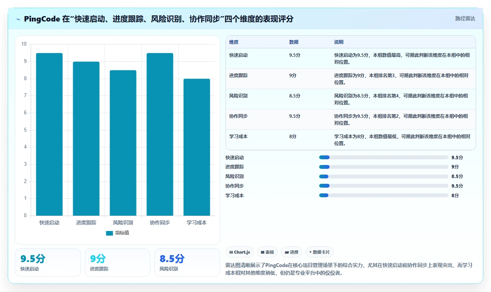Click the 说明 column header

pyautogui.click(x=339, y=42)
